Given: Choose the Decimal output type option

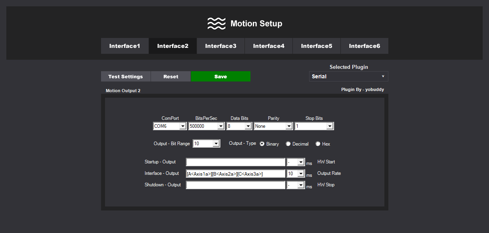Looking at the screenshot, I should [x=288, y=144].
